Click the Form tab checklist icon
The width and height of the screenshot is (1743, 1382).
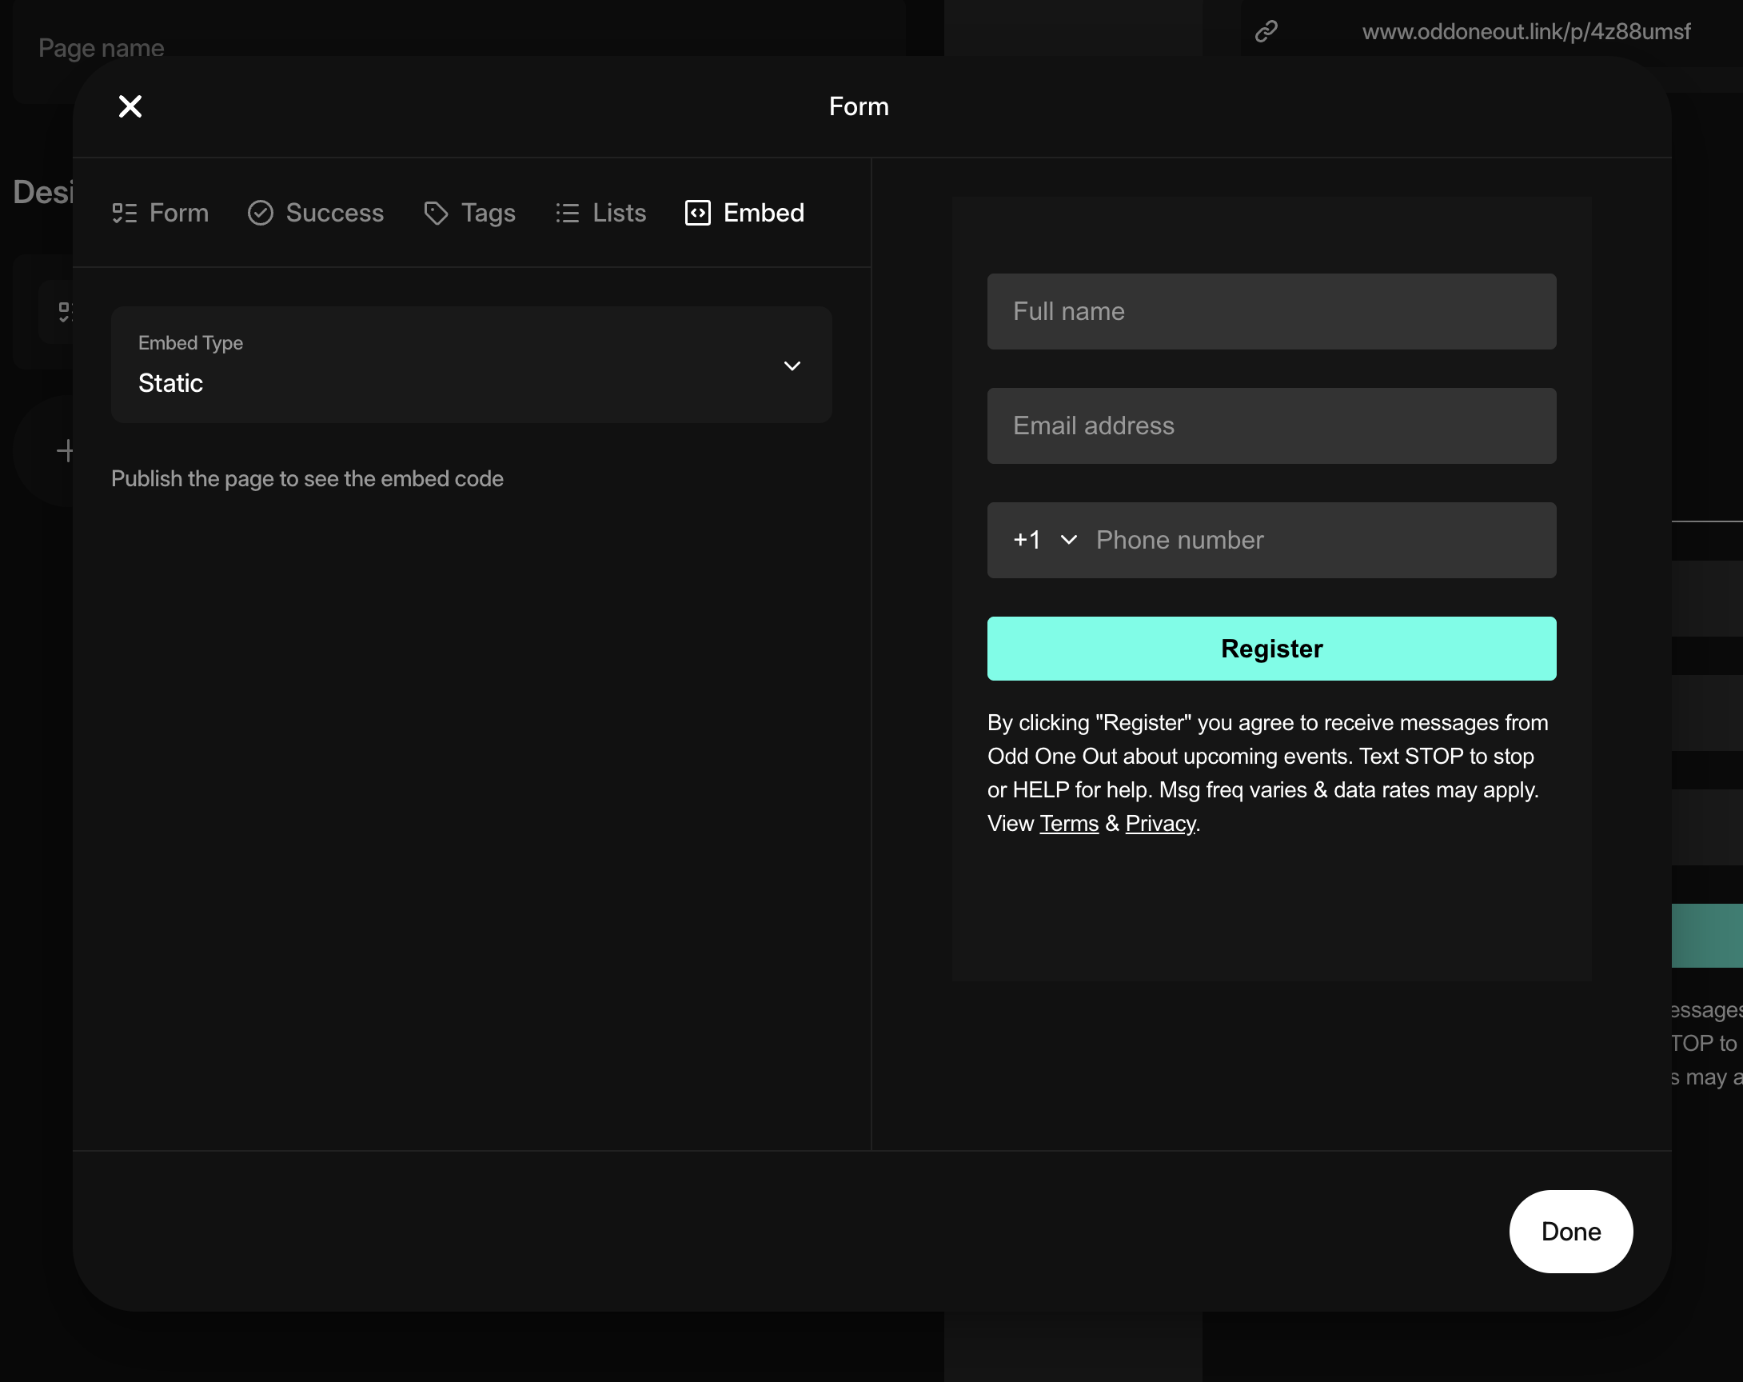click(124, 213)
